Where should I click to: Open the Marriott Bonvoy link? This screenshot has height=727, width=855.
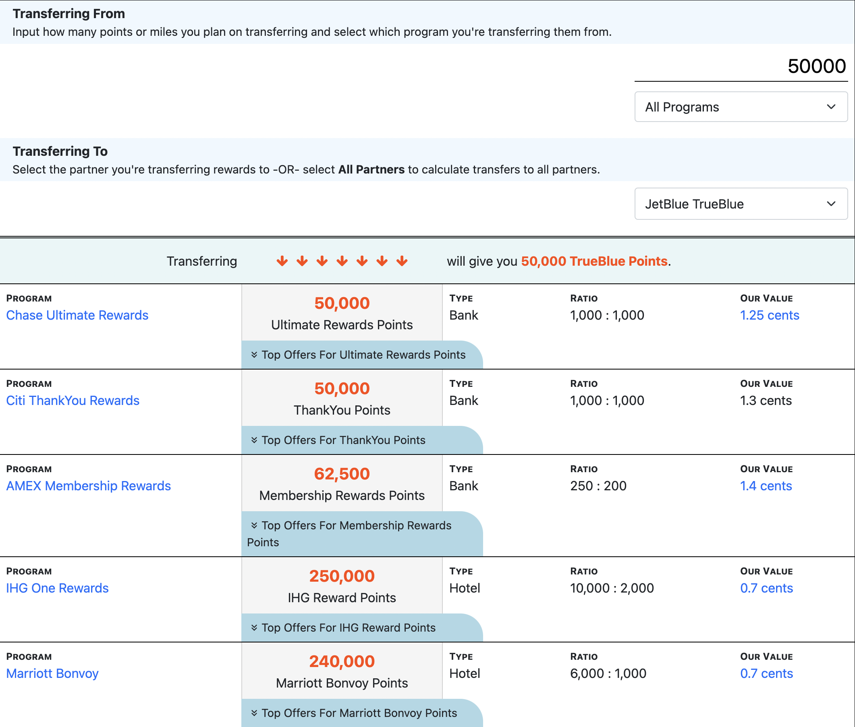[x=52, y=673]
